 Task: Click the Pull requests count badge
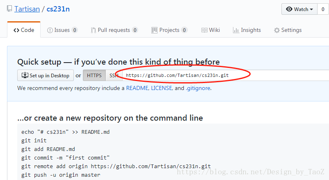pyautogui.click(x=135, y=30)
